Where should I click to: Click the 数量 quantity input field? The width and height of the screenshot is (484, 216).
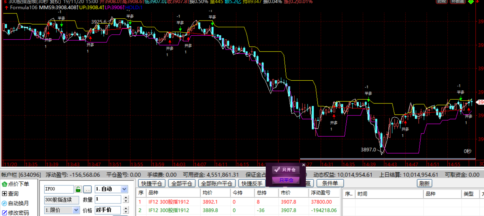(108, 200)
